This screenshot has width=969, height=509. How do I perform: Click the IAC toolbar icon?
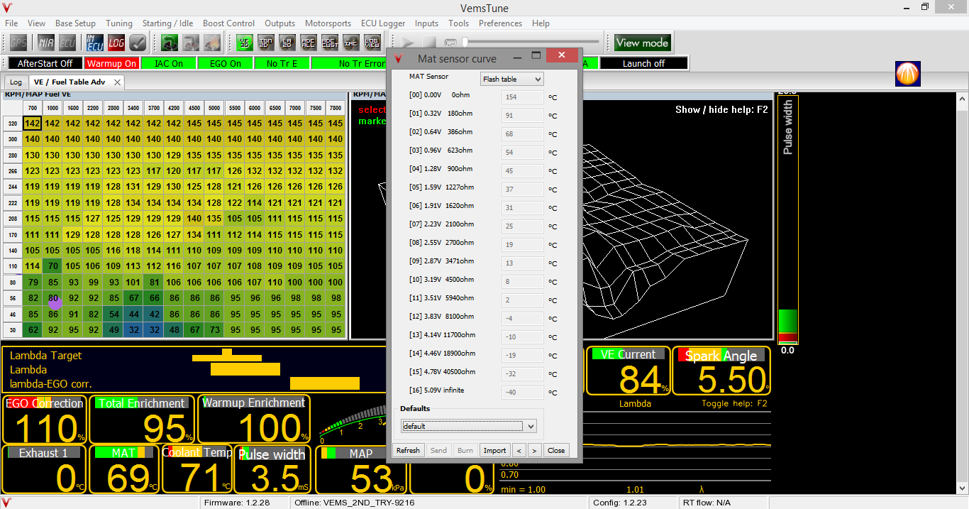pos(351,43)
